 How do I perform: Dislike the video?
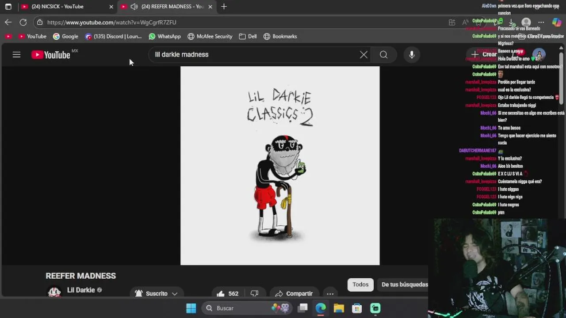click(254, 293)
